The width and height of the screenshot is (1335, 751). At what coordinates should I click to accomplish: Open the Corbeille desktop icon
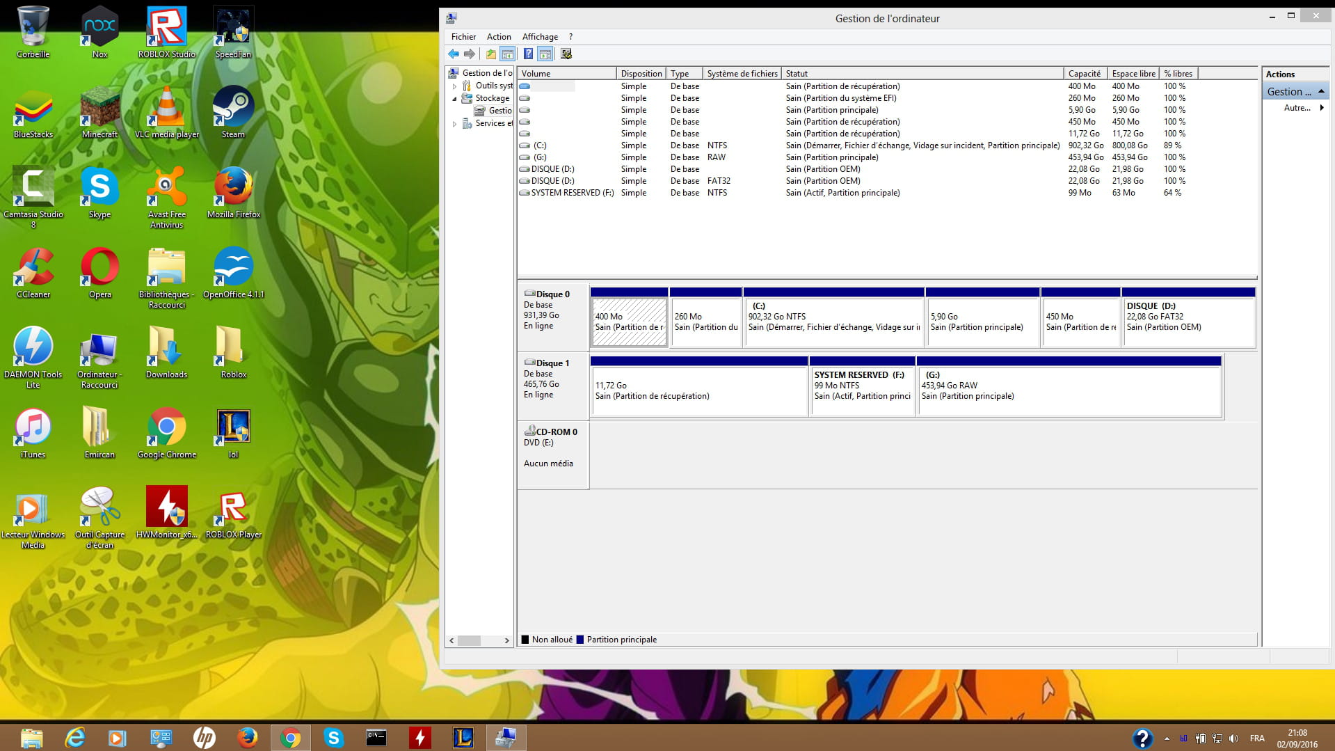tap(33, 33)
